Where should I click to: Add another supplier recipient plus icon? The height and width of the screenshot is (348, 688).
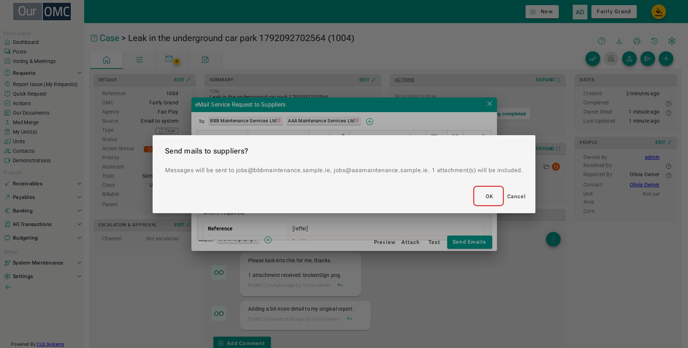[x=370, y=122]
